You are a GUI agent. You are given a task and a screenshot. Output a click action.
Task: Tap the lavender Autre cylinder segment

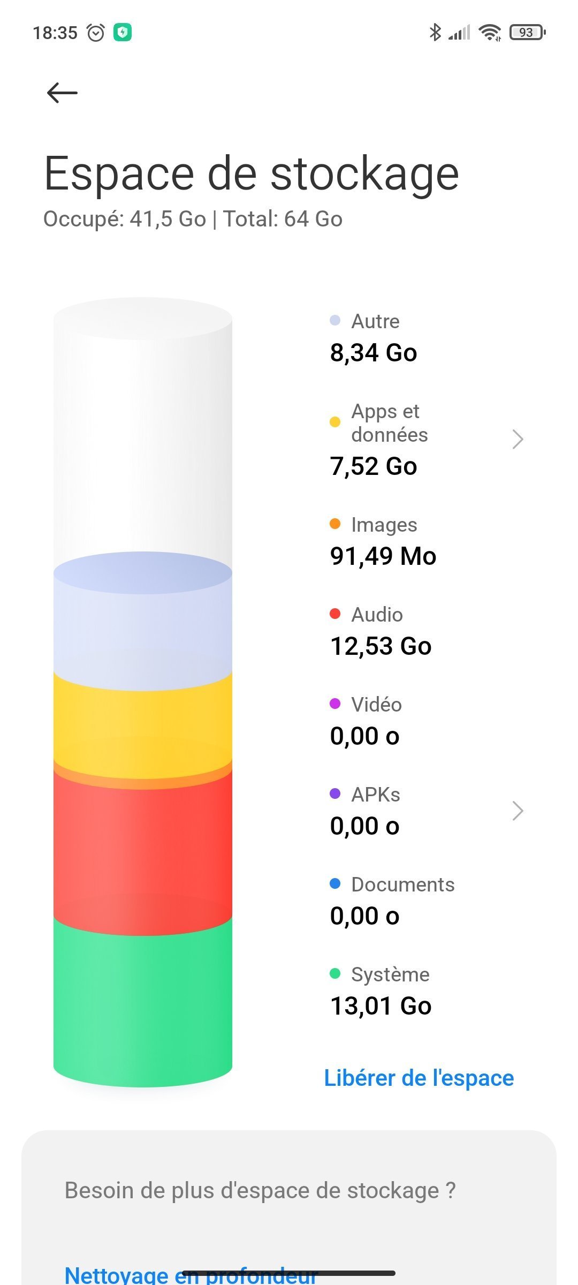(143, 626)
